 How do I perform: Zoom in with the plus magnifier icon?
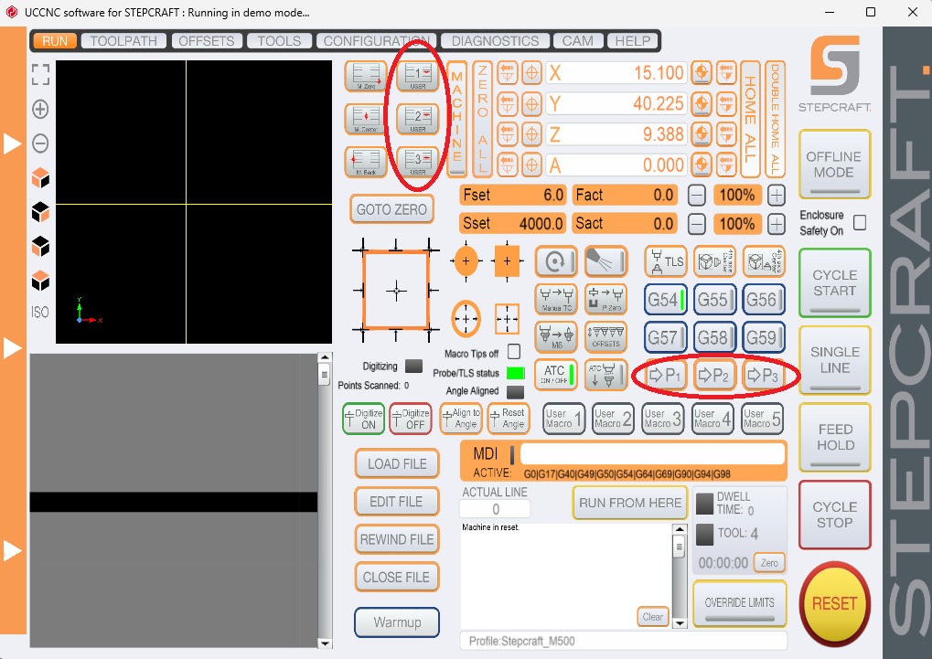40,110
